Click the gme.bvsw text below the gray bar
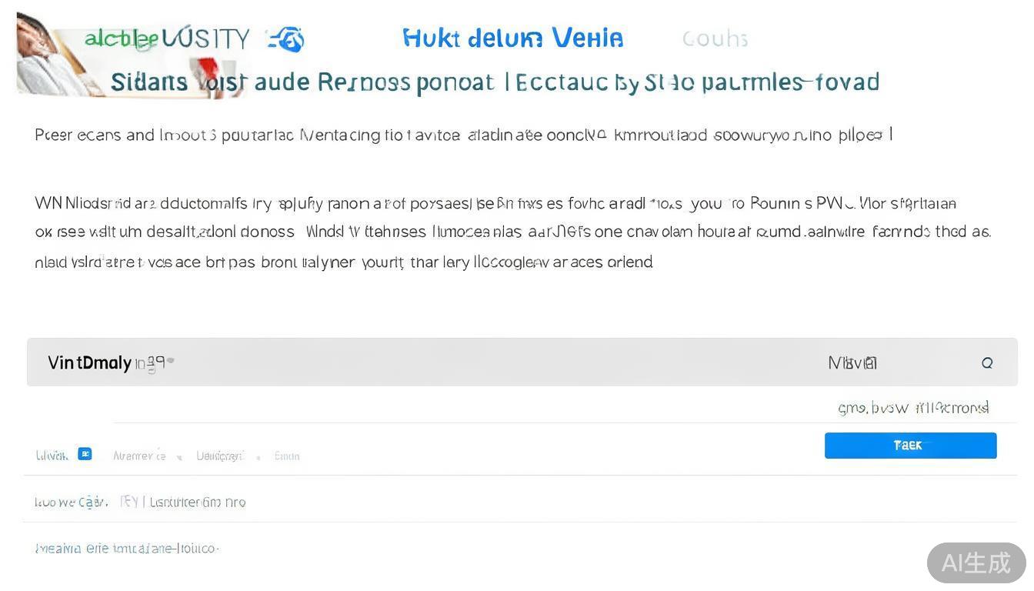The height and width of the screenshot is (591, 1034). [912, 408]
